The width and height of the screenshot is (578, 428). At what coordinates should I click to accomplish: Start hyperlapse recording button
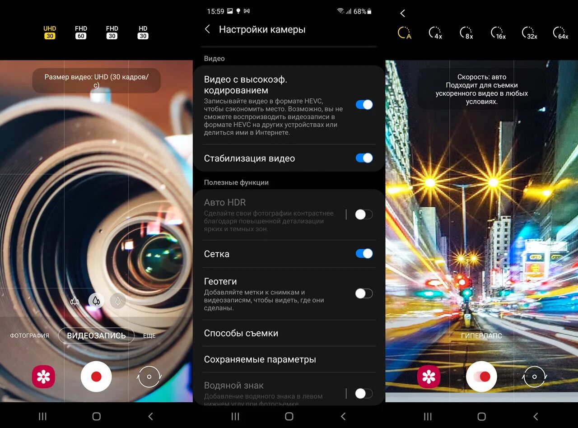coord(482,377)
